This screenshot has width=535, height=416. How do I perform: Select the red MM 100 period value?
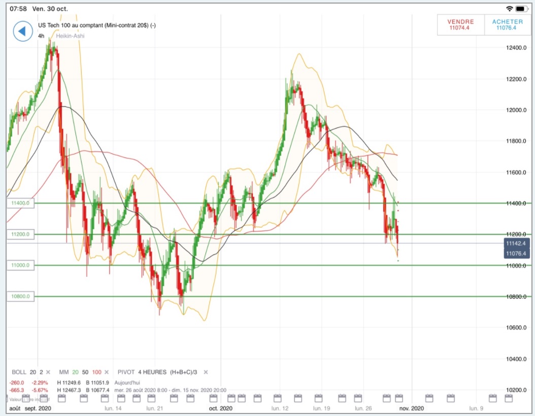96,372
